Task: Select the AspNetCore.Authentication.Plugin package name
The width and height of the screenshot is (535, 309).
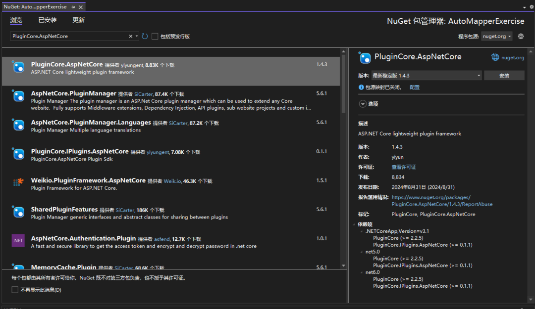Action: coord(84,238)
